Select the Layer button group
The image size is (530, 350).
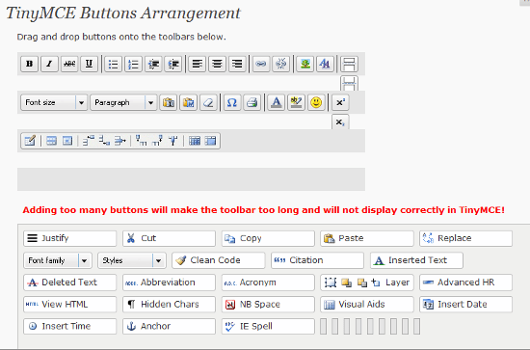point(367,283)
